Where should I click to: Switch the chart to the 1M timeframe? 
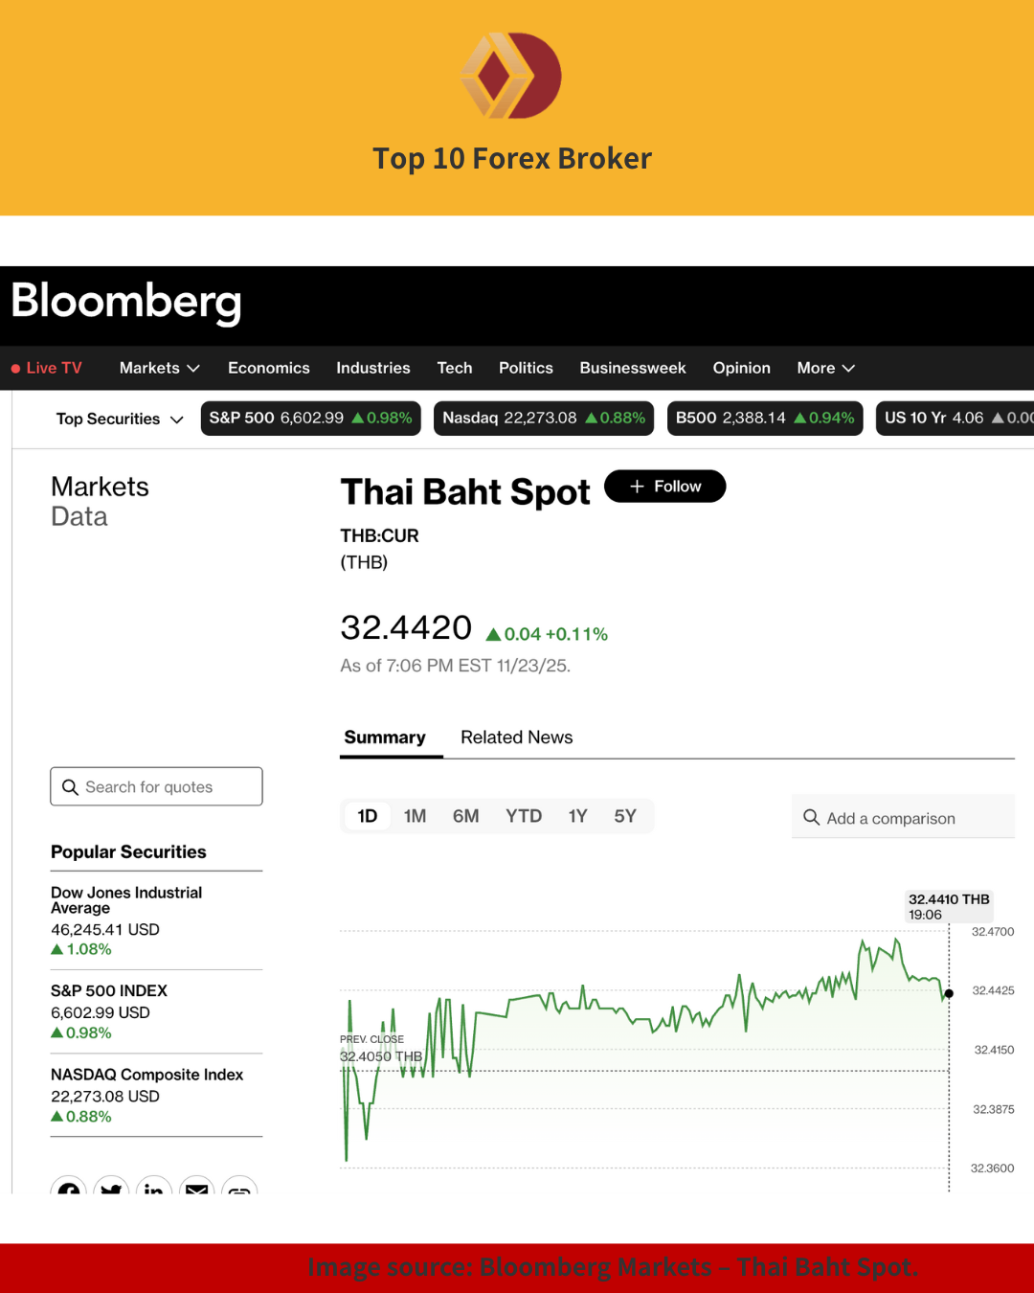[x=416, y=816]
